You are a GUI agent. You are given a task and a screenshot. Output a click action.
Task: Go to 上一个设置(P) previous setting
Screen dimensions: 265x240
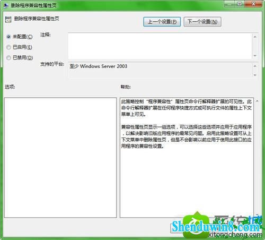162,22
